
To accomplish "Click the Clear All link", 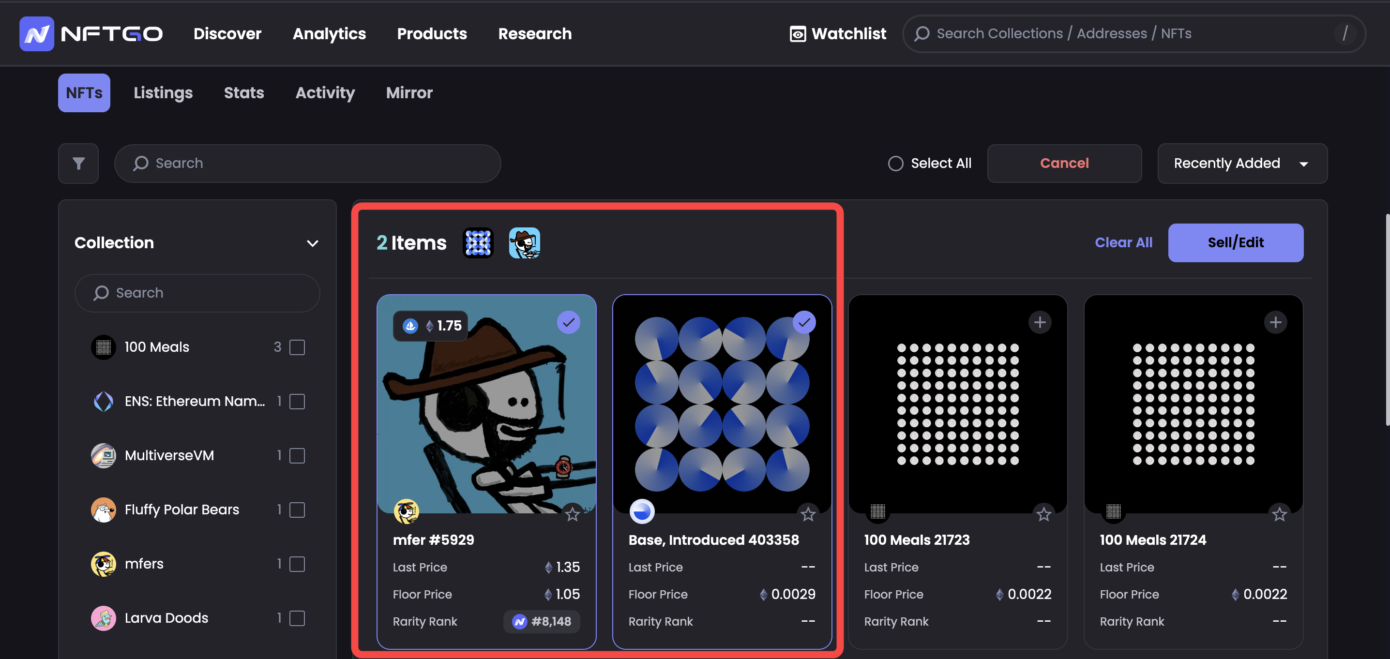I will 1123,243.
